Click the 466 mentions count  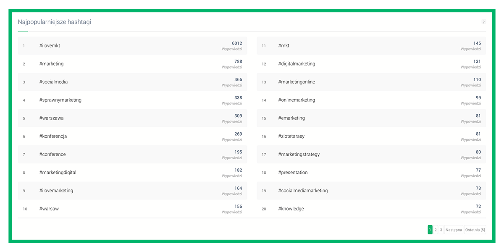point(238,79)
